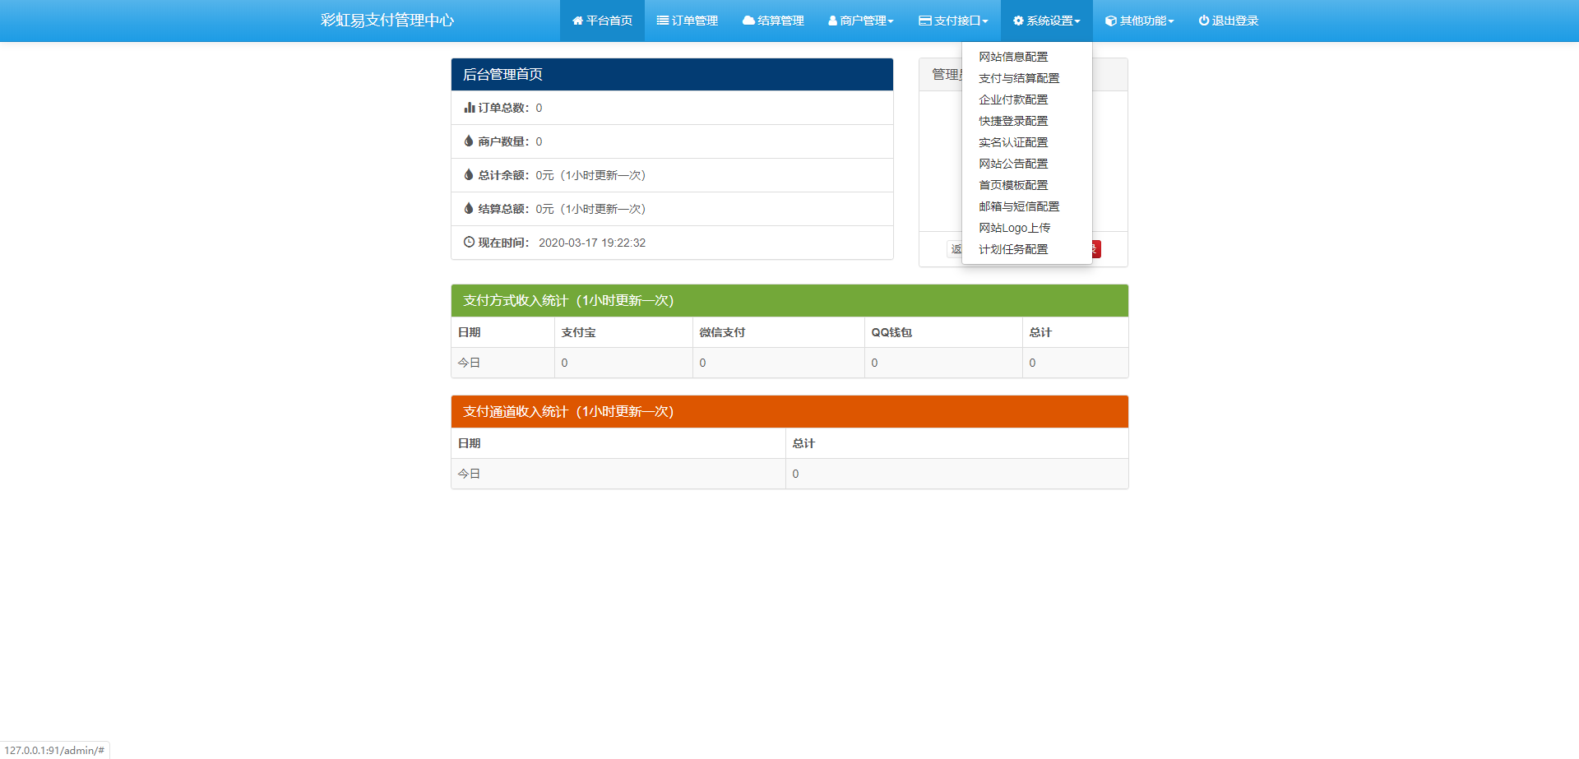Image resolution: width=1579 pixels, height=759 pixels.
Task: Open the 支付接口 dropdown menu
Action: click(952, 20)
